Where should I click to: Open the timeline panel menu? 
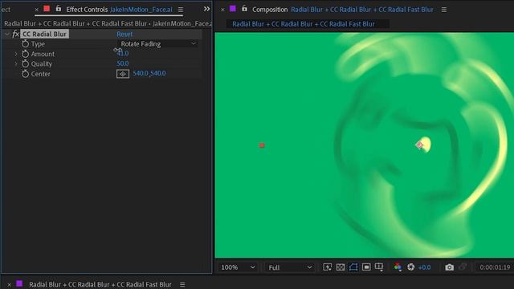tap(182, 285)
